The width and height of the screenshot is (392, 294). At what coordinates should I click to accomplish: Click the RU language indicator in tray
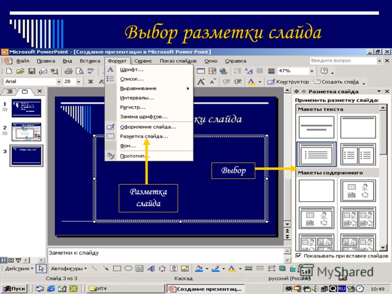[342, 289]
